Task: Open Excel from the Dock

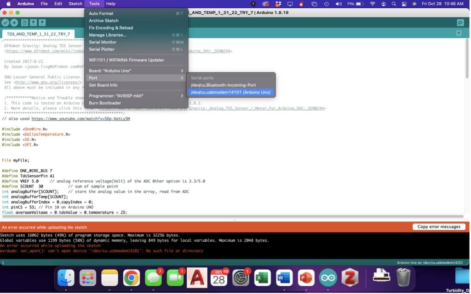Action: [263, 278]
